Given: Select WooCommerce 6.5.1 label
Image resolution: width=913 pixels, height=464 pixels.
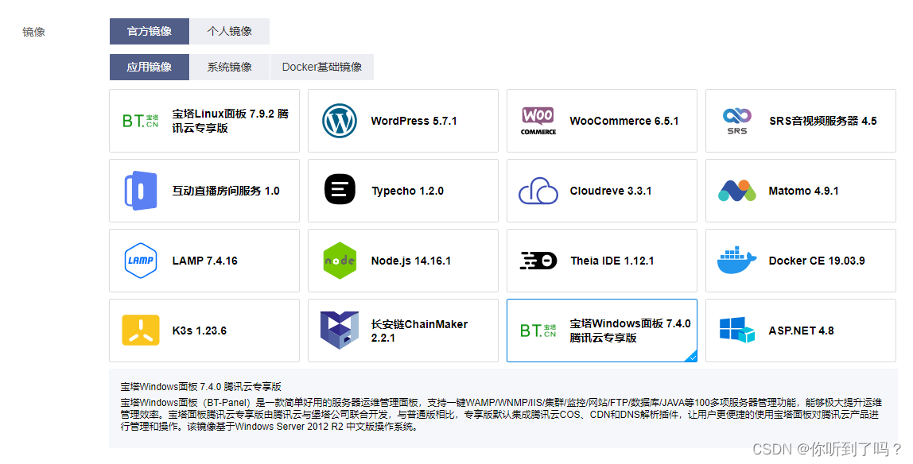Looking at the screenshot, I should [624, 121].
